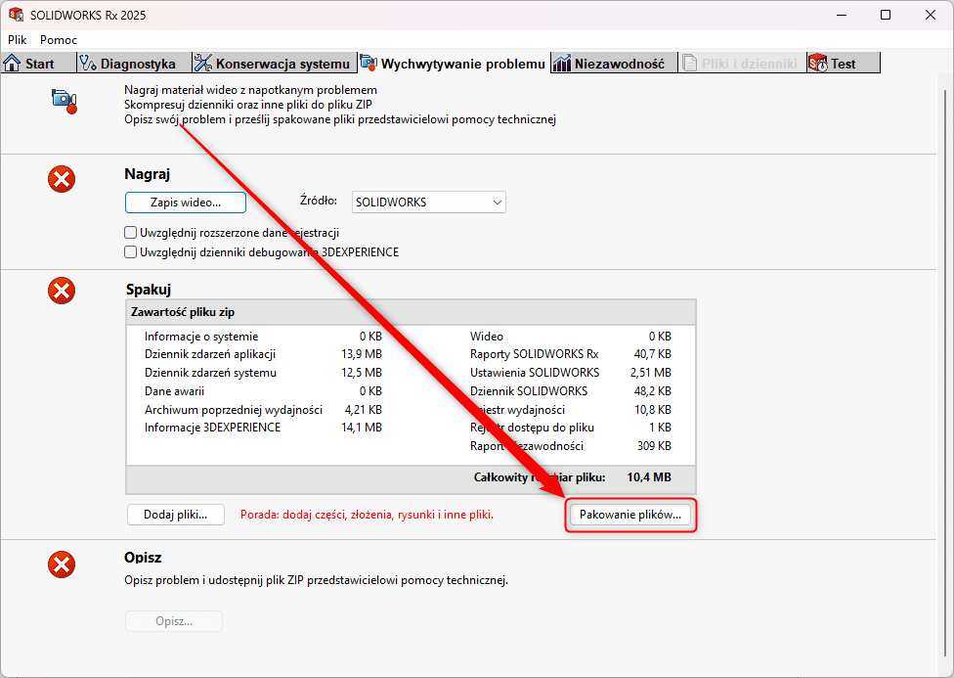Viewport: 954px width, 678px height.
Task: Click the Diagnostyka stethoscope icon
Action: (x=88, y=64)
